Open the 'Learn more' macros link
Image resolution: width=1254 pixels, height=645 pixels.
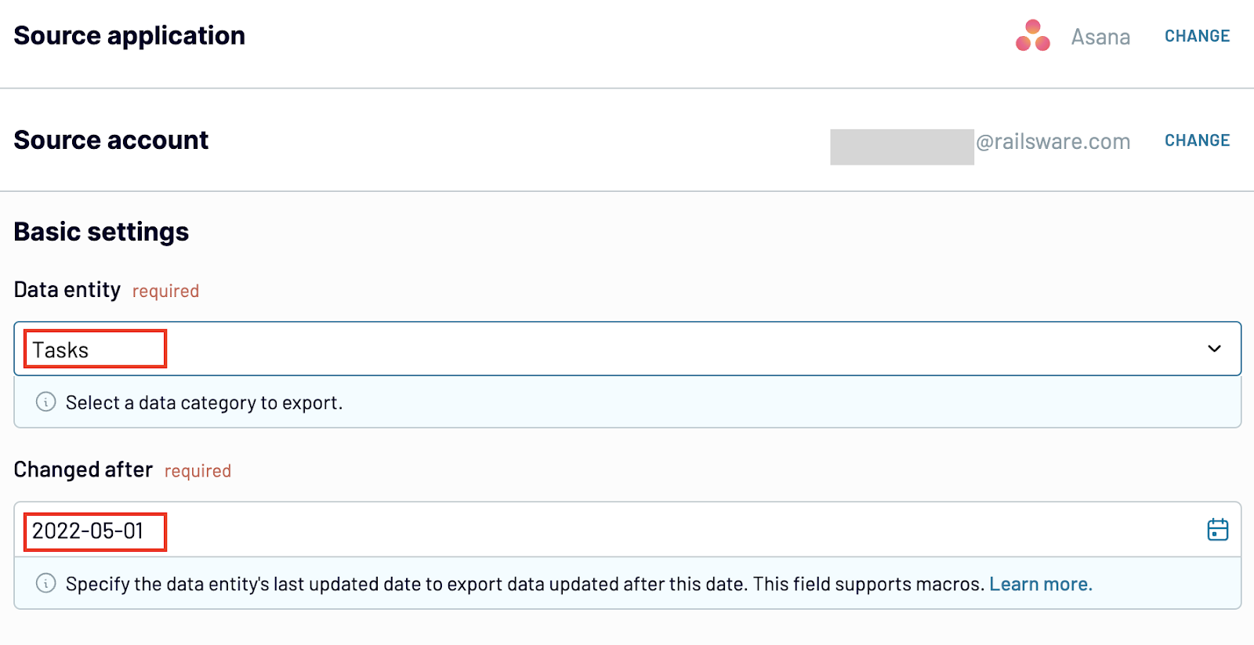(1040, 584)
